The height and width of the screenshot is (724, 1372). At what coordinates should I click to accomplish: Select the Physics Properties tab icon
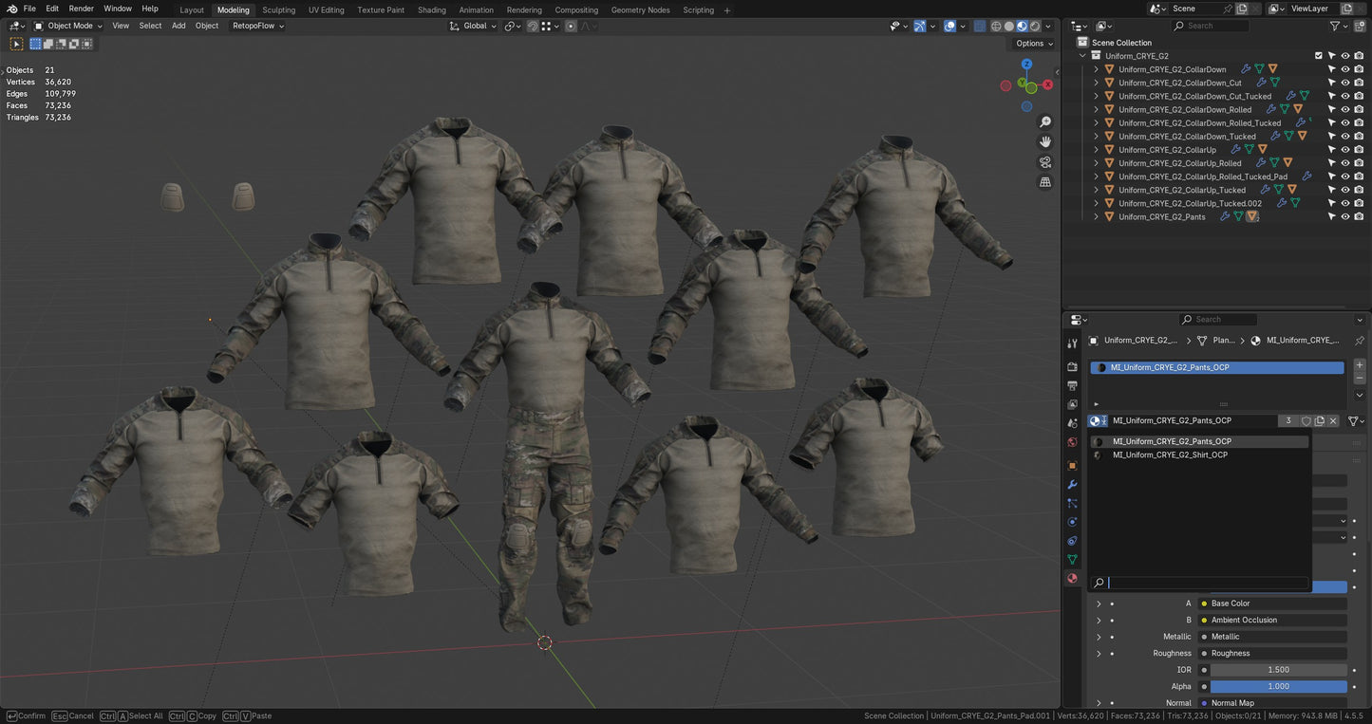(x=1072, y=522)
